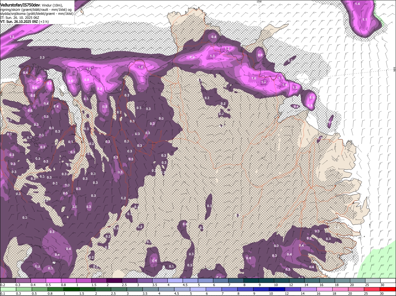Click the upper legend swatch between 0.5 and 0.8

(54, 281)
